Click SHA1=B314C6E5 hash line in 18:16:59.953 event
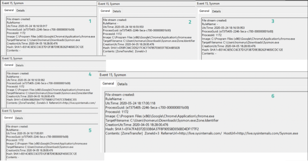Image resolution: width=308 pixels, height=161 pixels. click(242, 50)
